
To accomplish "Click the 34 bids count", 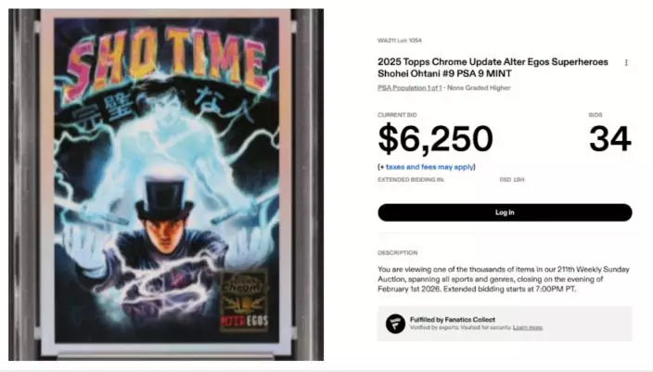I will click(x=610, y=139).
